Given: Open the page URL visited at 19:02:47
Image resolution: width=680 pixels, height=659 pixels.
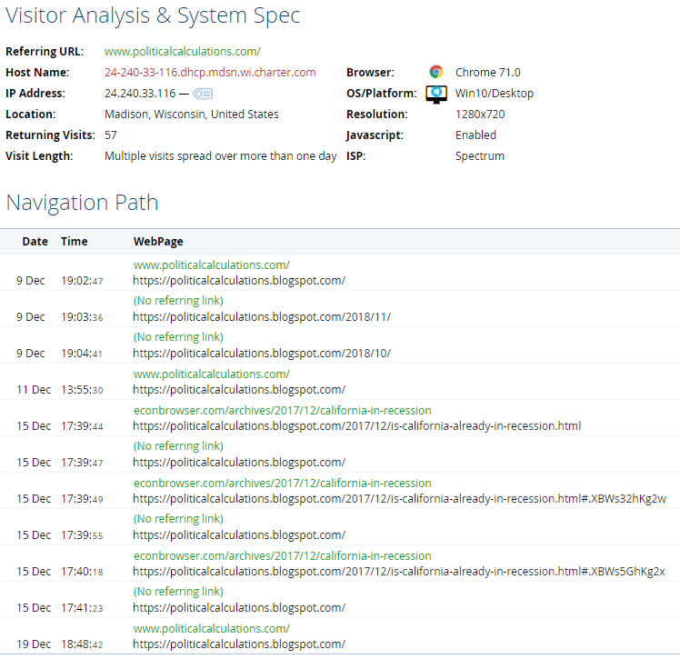Looking at the screenshot, I should 239,281.
